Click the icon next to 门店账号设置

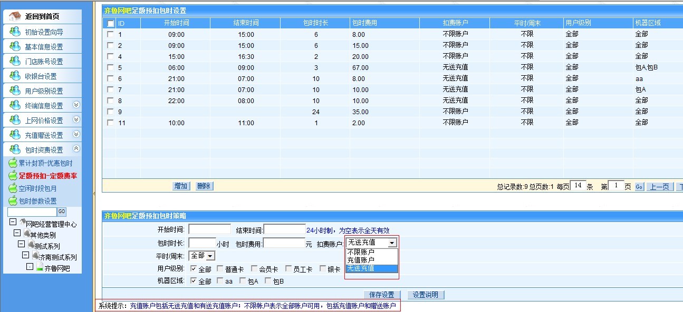(15, 61)
